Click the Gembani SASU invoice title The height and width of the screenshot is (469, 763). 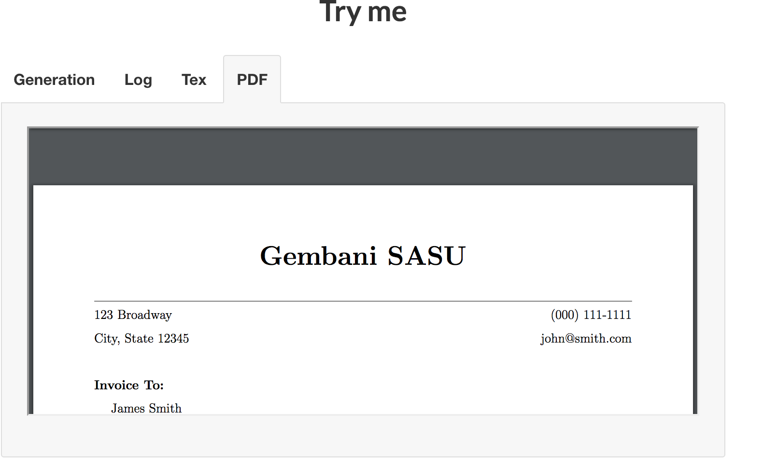(363, 256)
